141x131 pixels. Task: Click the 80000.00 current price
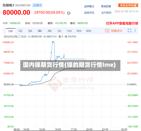(16, 12)
